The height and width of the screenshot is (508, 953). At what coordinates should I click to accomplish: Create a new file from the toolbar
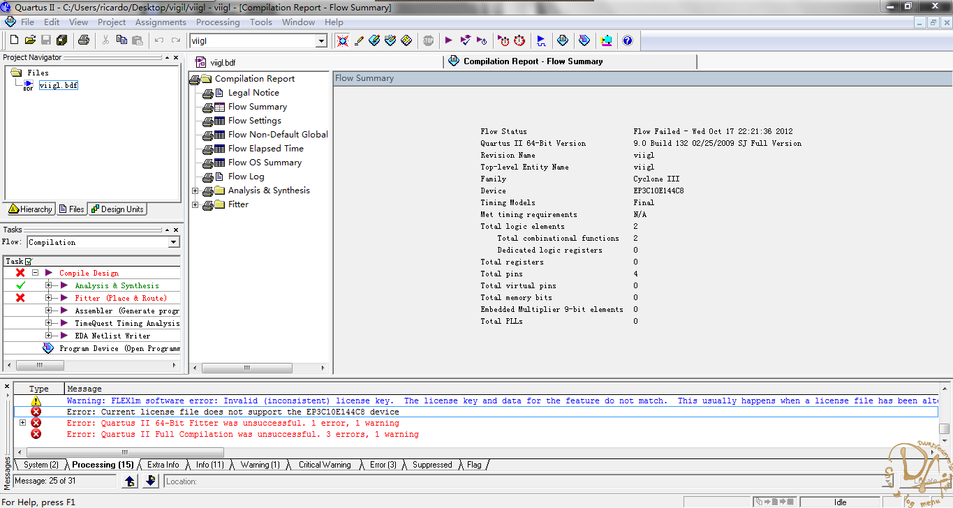point(13,40)
